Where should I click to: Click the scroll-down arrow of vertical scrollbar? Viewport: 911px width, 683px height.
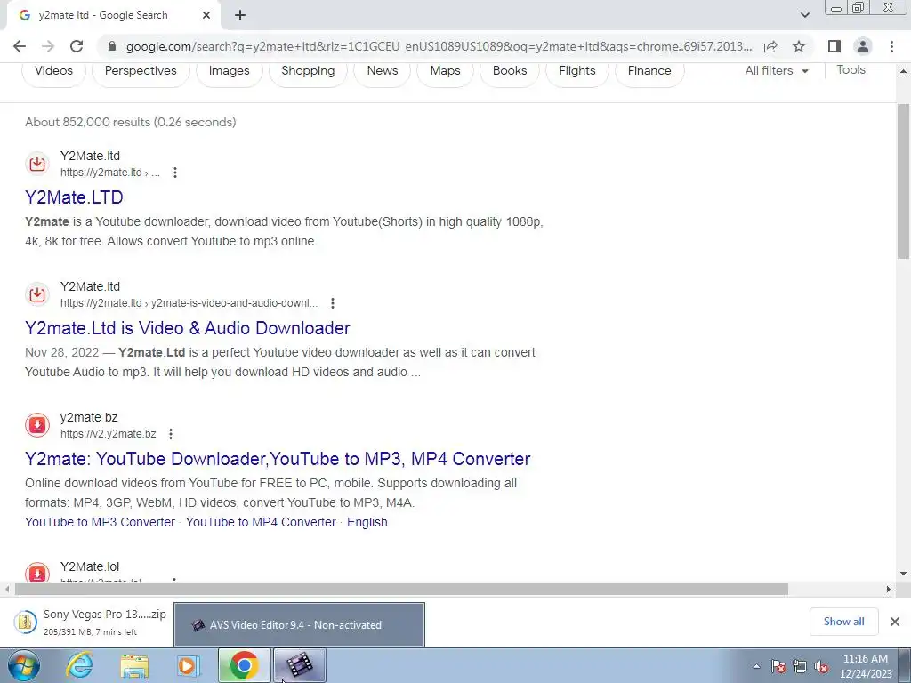904,574
